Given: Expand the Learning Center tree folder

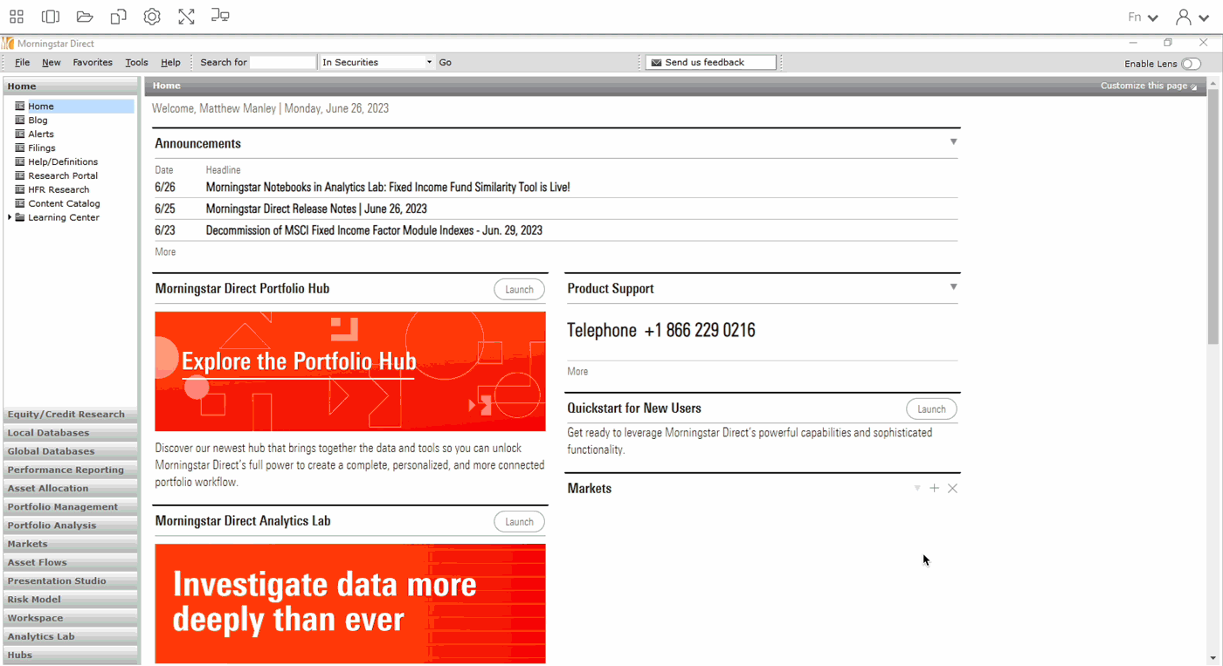Looking at the screenshot, I should (10, 217).
